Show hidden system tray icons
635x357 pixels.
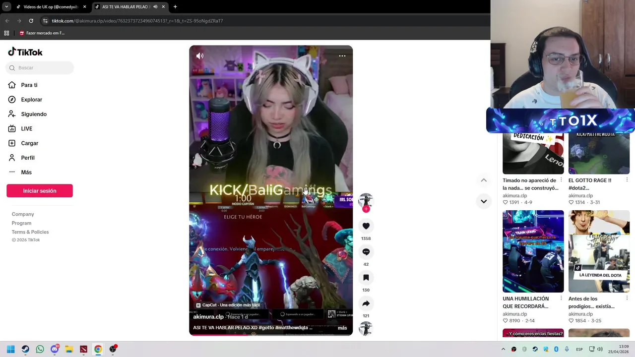[x=503, y=349]
